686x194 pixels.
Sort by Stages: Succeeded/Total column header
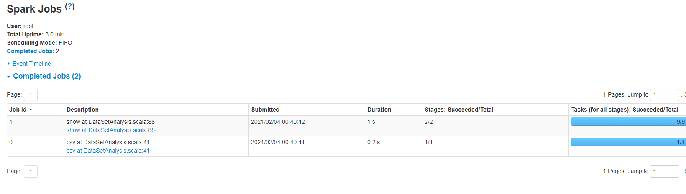pos(459,110)
